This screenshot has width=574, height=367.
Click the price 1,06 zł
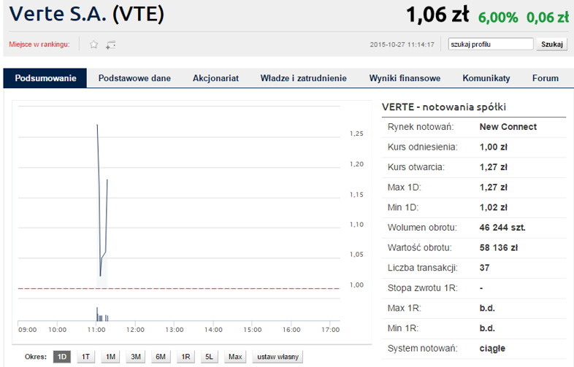437,15
